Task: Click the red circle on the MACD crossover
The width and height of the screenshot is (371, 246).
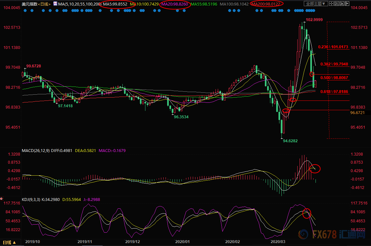Action: [x=315, y=169]
